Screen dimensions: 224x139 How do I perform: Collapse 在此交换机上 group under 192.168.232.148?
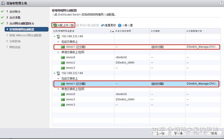coord(58,42)
